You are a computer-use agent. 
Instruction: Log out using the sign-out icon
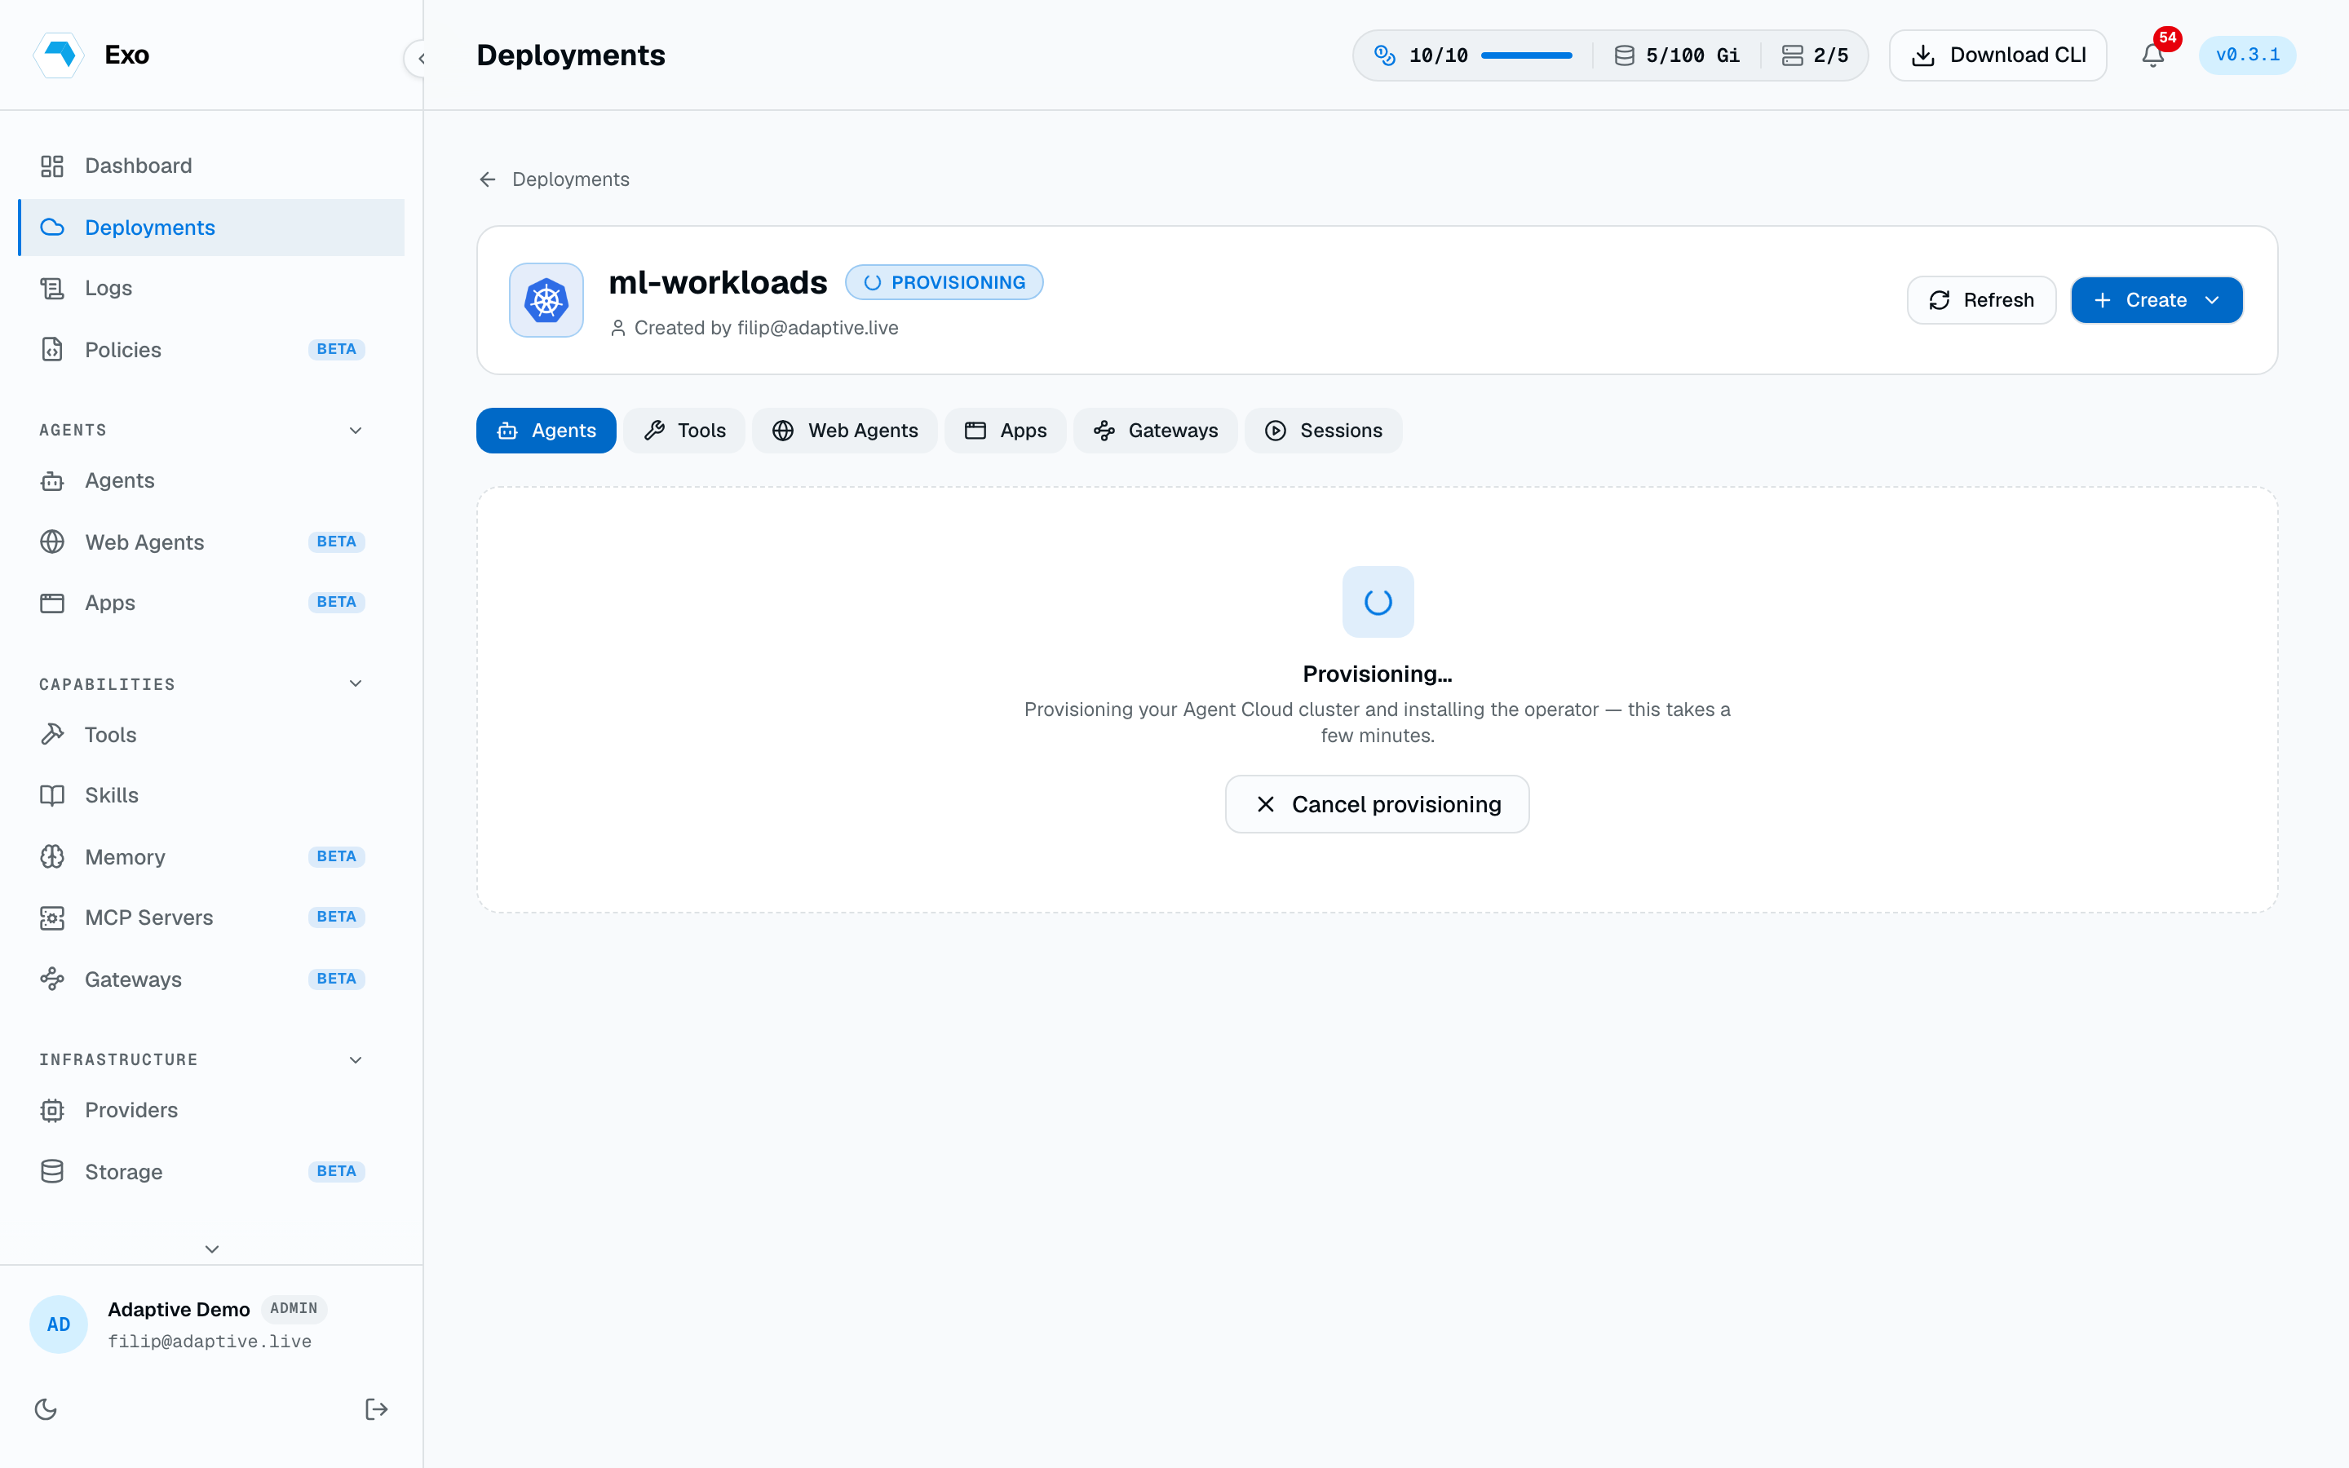coord(377,1408)
